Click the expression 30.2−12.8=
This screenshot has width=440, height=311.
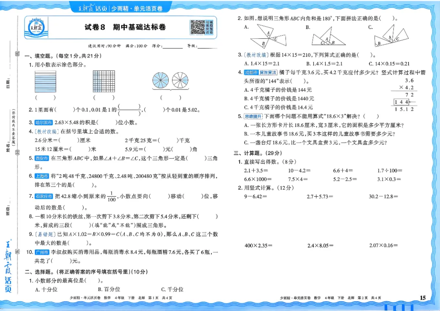click(383, 197)
